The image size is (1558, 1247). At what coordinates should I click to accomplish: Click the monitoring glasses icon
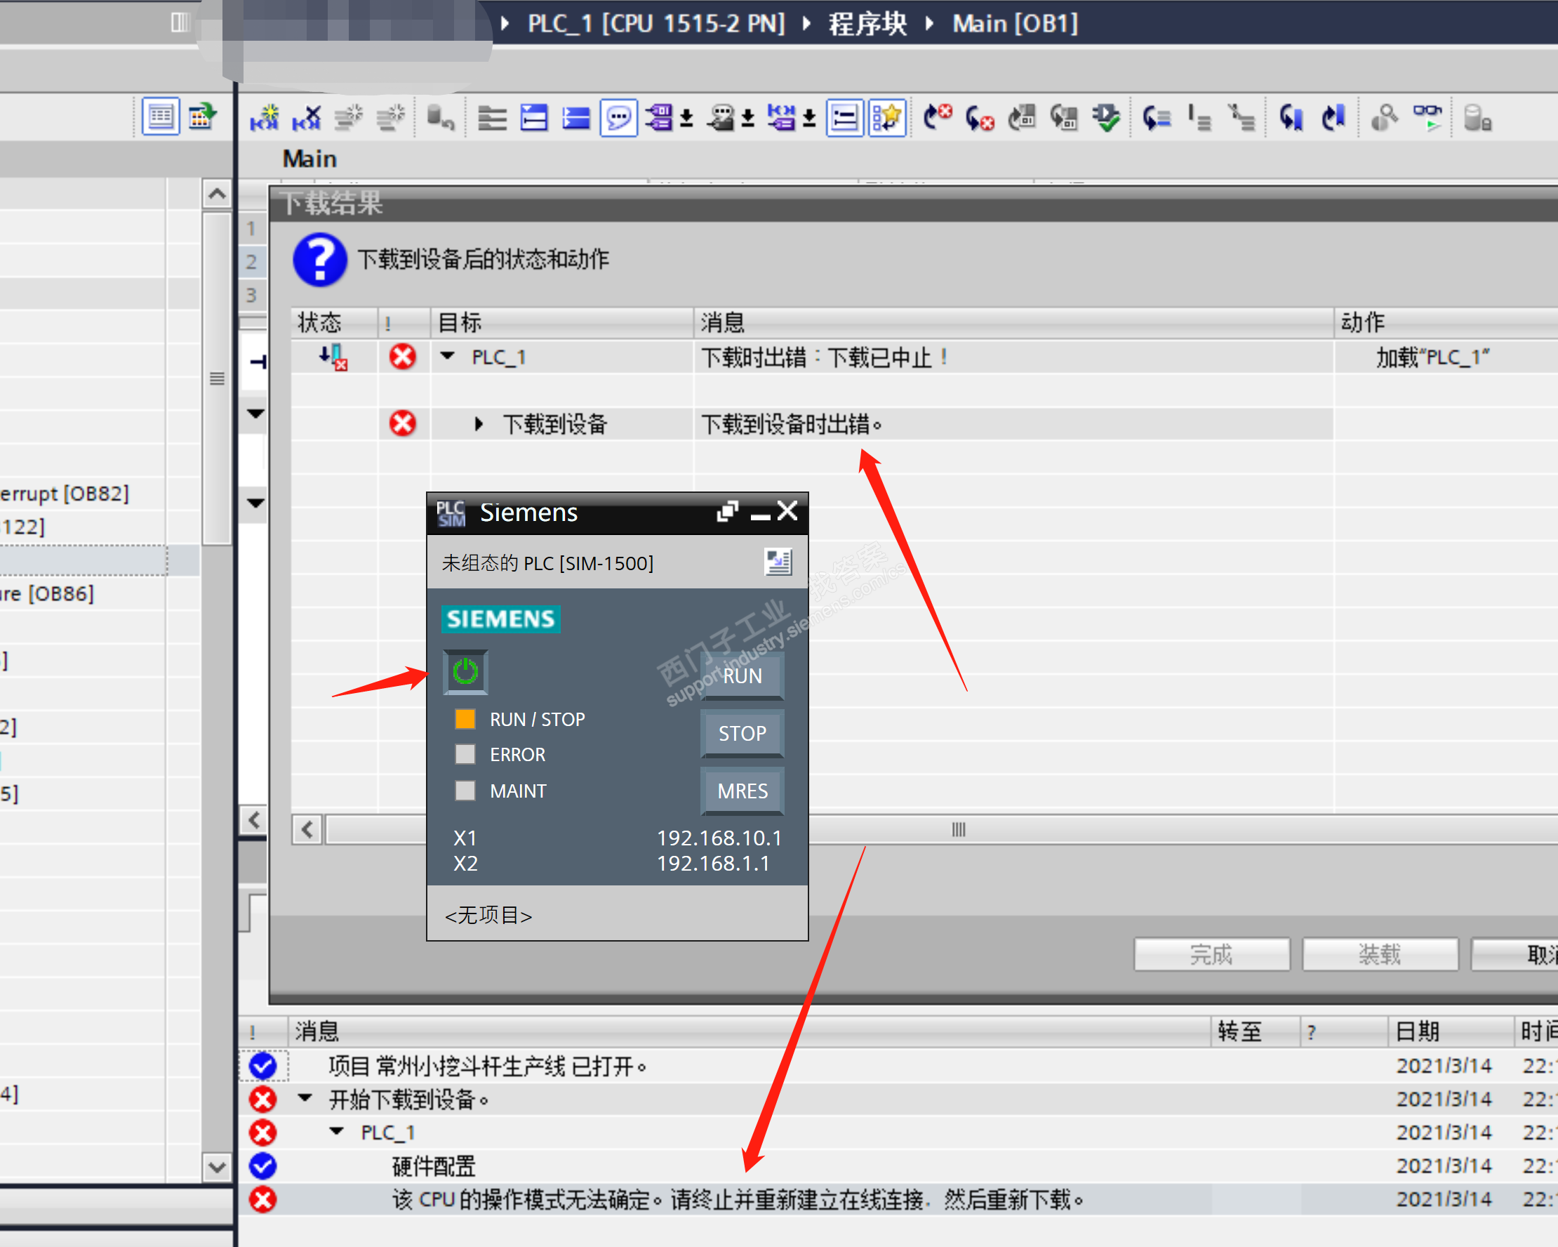pyautogui.click(x=1427, y=117)
